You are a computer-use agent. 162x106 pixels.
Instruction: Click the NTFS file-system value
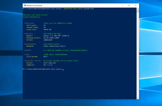click(46, 56)
